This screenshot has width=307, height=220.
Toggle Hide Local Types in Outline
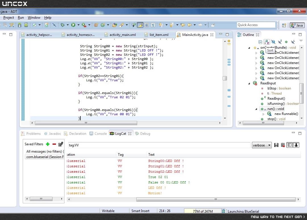293,42
